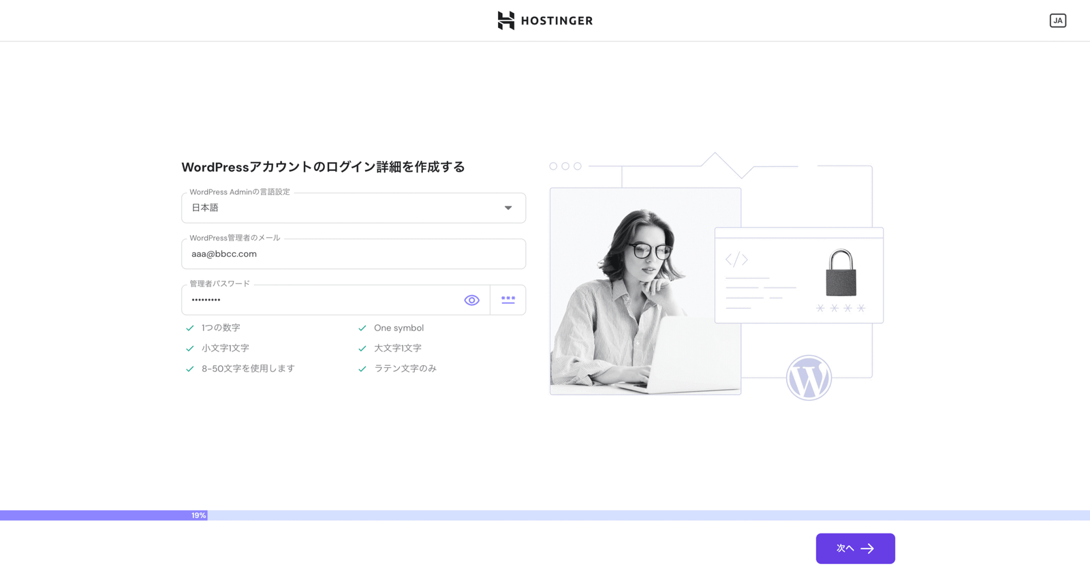Click the Hostinger logo

pos(545,20)
